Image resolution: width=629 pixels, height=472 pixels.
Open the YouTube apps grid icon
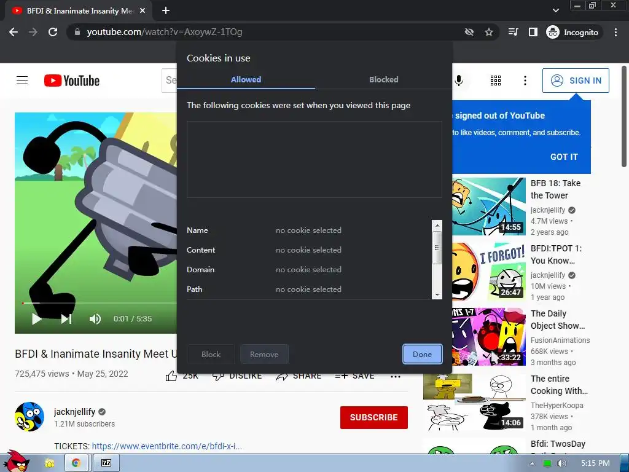click(x=496, y=81)
